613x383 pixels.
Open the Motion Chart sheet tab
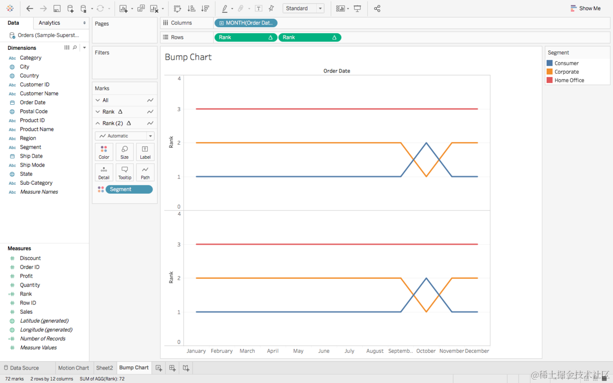(x=74, y=368)
